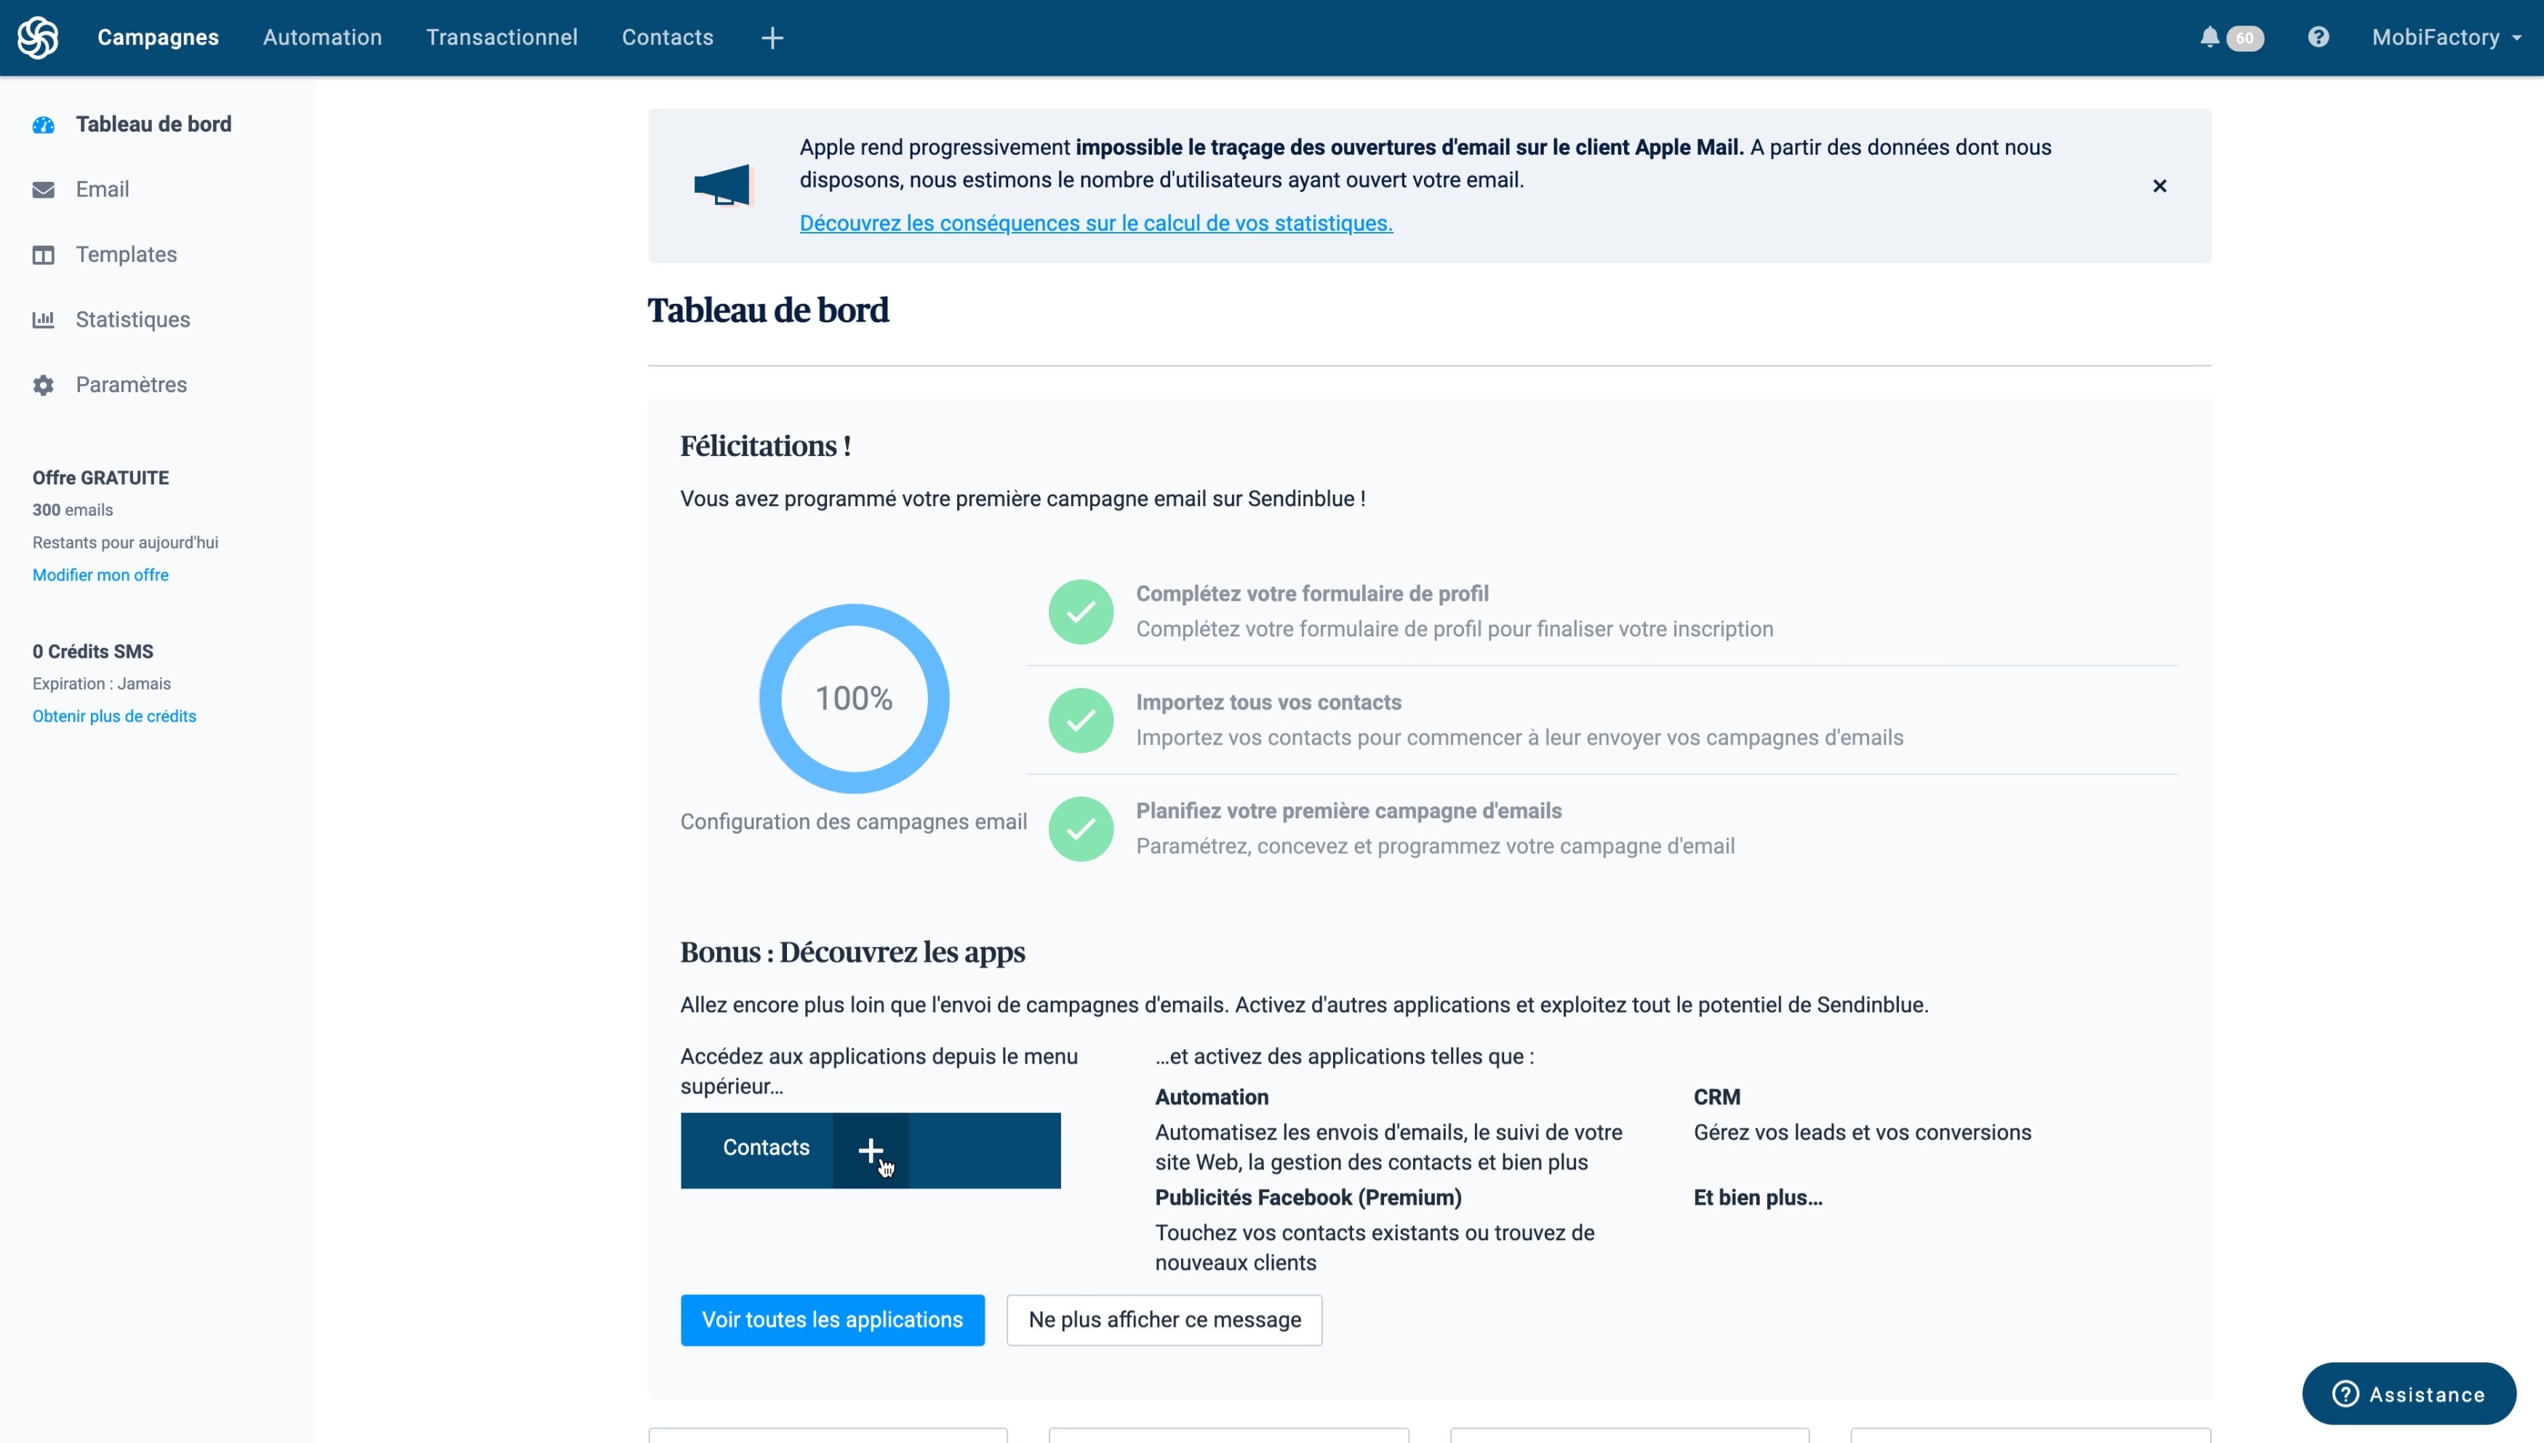Open Paramètres gear icon in sidebar
Image resolution: width=2544 pixels, height=1443 pixels.
tap(44, 385)
